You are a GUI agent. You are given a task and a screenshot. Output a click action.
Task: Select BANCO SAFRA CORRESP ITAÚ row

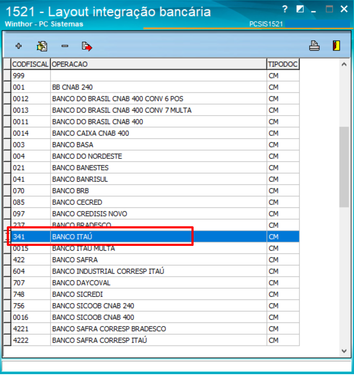151,340
